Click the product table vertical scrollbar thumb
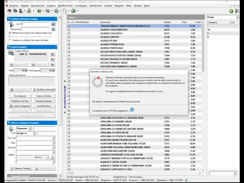This screenshot has width=244, height=183. [x=203, y=48]
